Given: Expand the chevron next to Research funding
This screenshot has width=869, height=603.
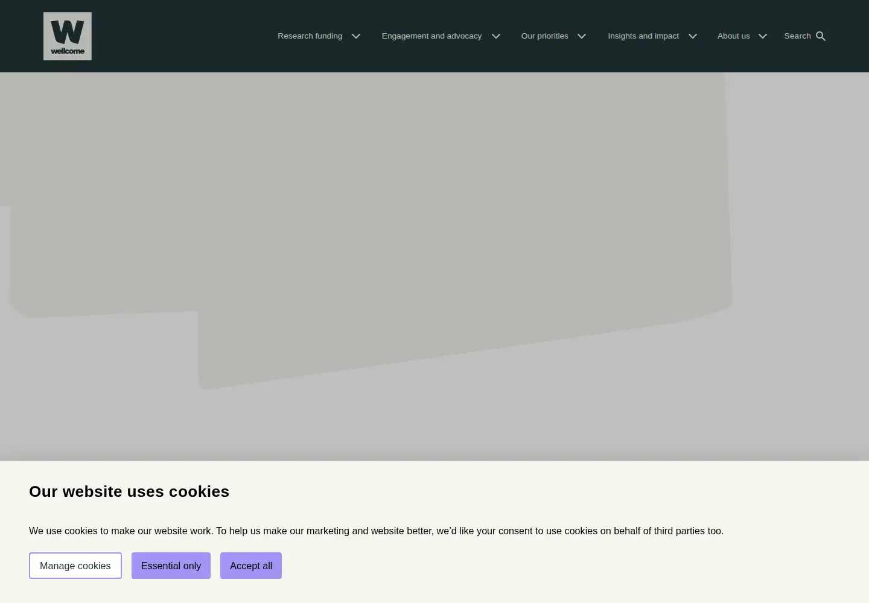Looking at the screenshot, I should pos(356,36).
